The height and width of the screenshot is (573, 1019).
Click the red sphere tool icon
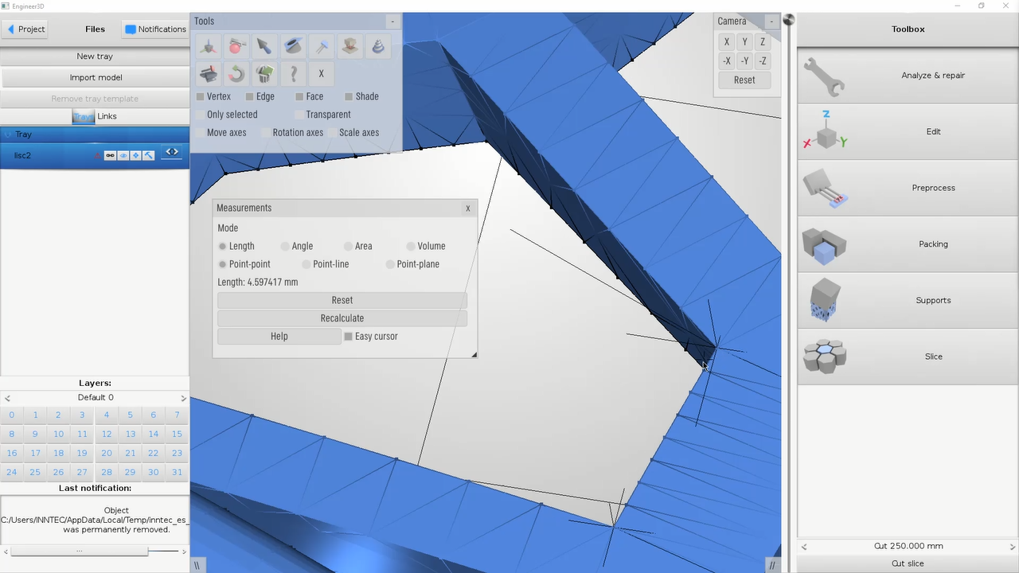(x=236, y=47)
